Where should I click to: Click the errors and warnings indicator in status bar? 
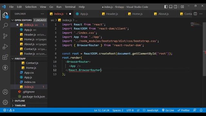[x=9, y=110]
